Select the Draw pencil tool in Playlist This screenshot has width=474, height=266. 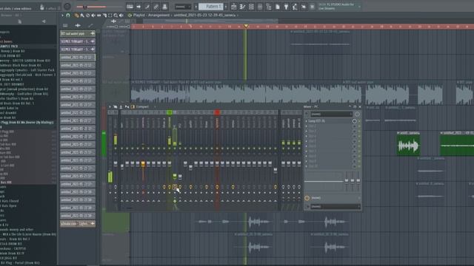point(76,15)
